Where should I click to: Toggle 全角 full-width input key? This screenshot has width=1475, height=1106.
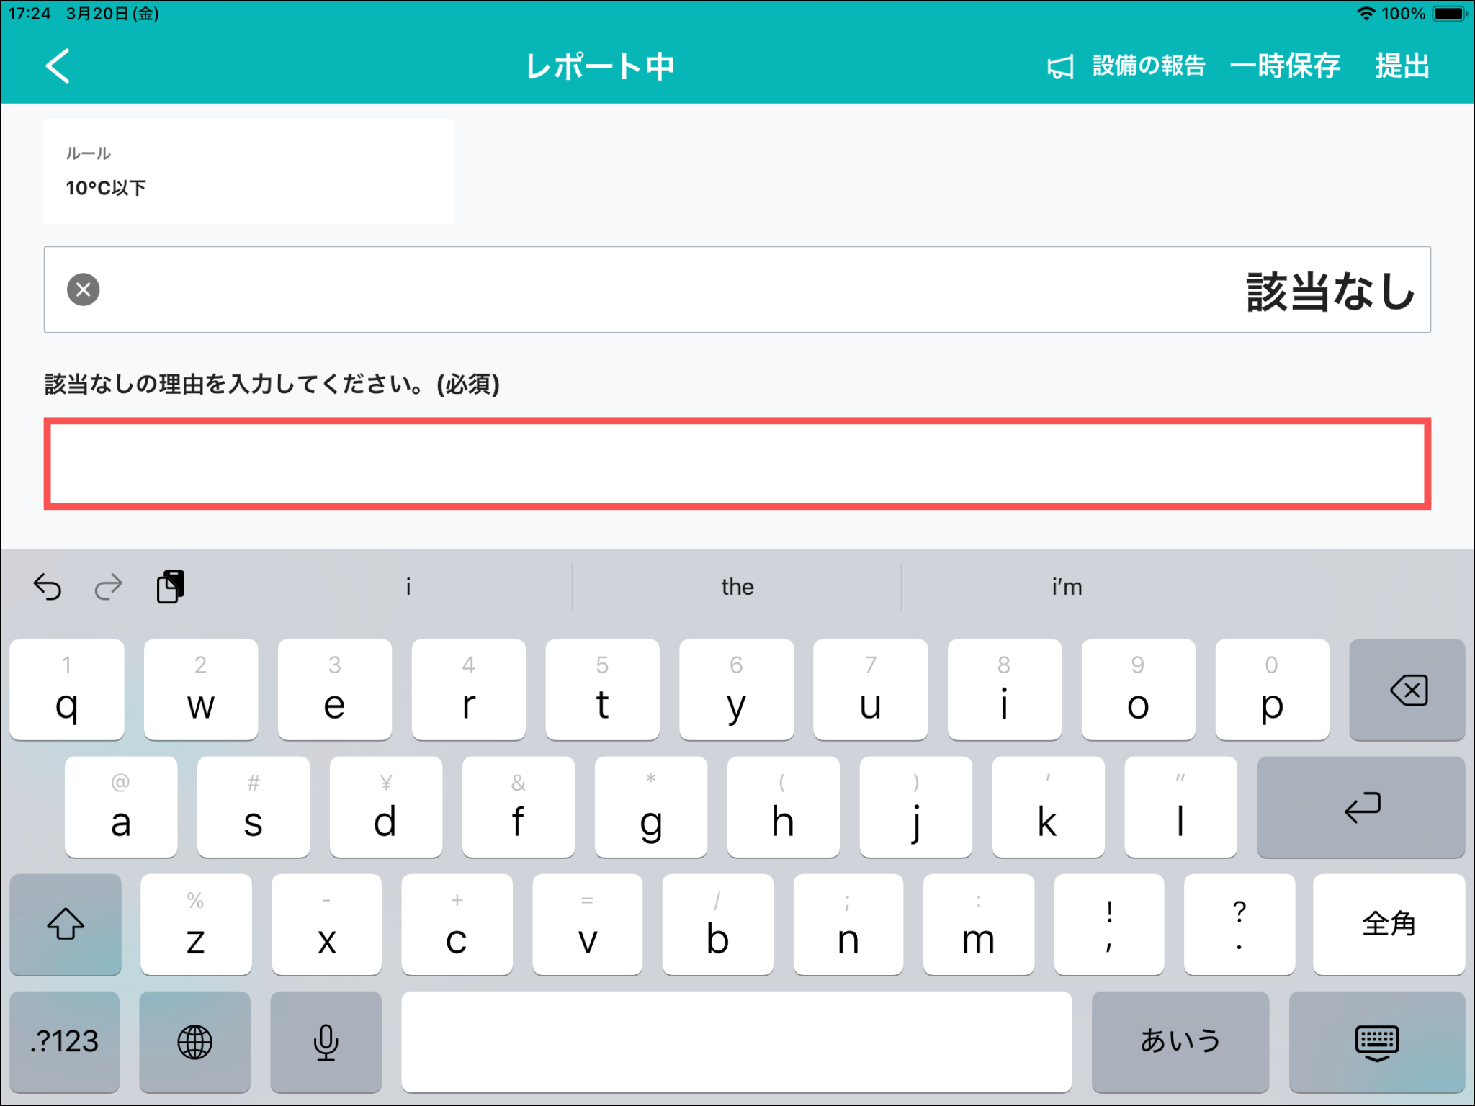(x=1388, y=924)
